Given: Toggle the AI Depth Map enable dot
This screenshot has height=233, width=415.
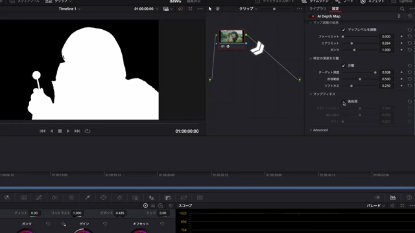Looking at the screenshot, I should pos(313,16).
